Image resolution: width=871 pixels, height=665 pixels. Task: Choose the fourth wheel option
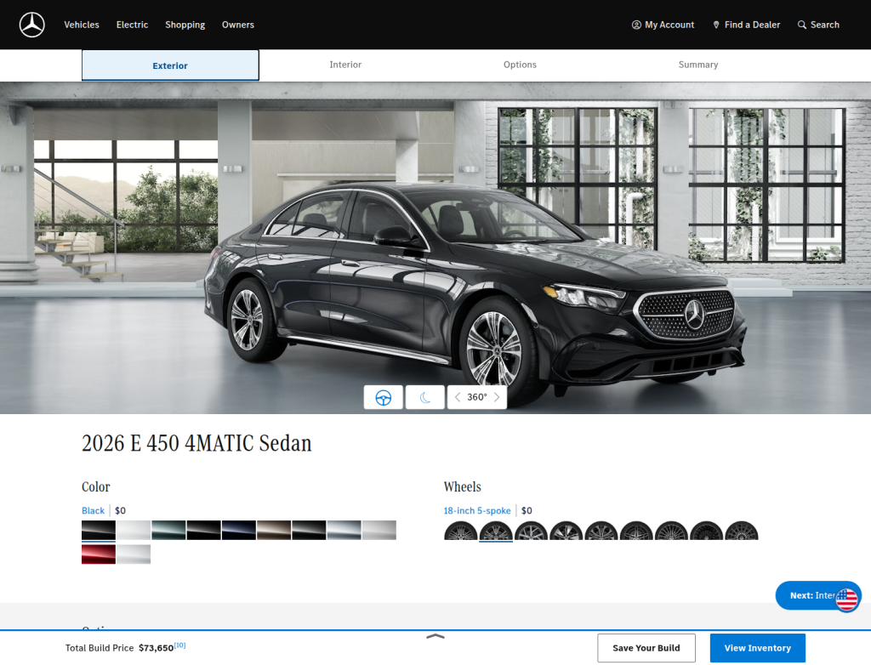566,531
